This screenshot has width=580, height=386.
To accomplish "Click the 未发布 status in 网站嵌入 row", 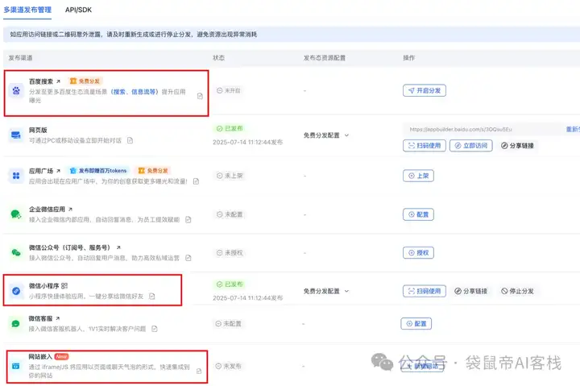I will [228, 366].
